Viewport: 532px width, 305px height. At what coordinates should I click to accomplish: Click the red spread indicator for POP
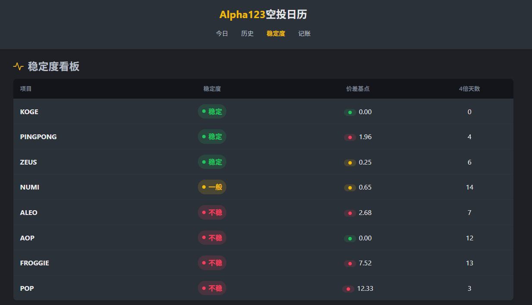point(348,289)
